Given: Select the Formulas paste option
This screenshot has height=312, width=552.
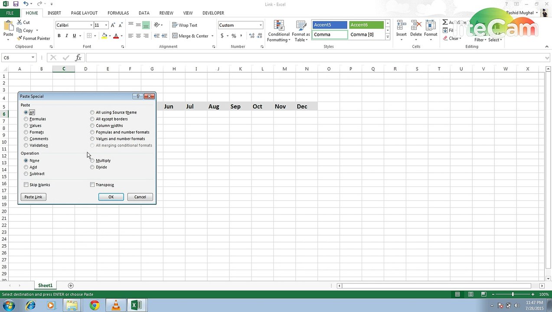Looking at the screenshot, I should (26, 119).
